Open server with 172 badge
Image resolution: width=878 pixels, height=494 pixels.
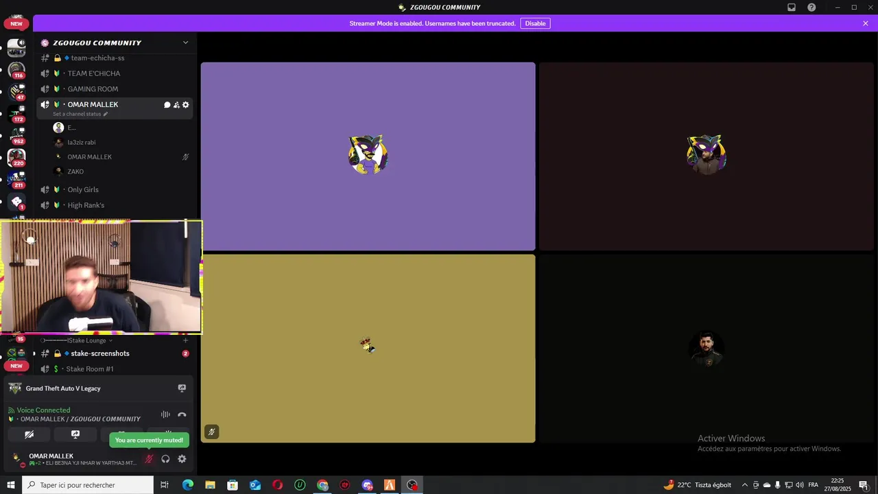(16, 113)
